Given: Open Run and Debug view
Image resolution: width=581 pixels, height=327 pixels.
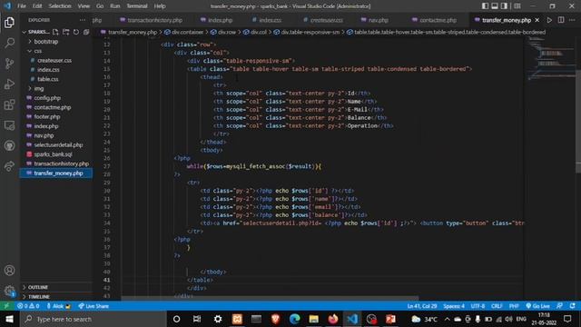Looking at the screenshot, I should [x=9, y=84].
